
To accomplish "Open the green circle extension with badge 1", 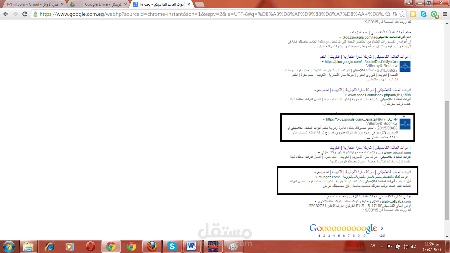I will 434,14.
